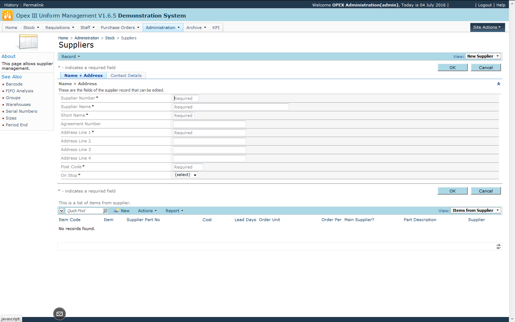Click the Opex orange application logo icon
The image size is (515, 322).
7,15
